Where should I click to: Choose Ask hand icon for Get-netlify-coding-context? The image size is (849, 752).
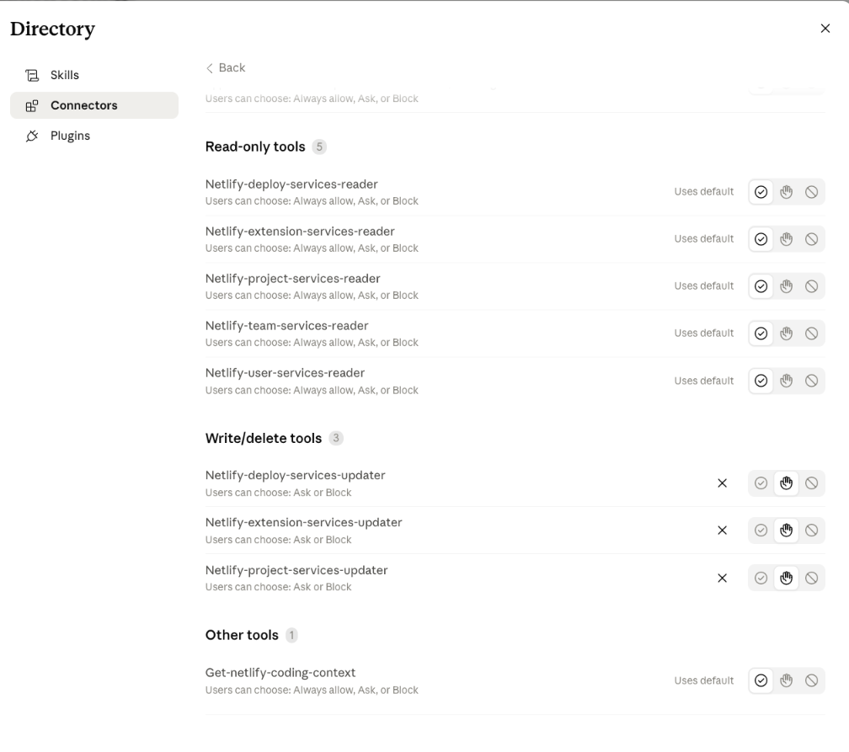click(x=786, y=680)
